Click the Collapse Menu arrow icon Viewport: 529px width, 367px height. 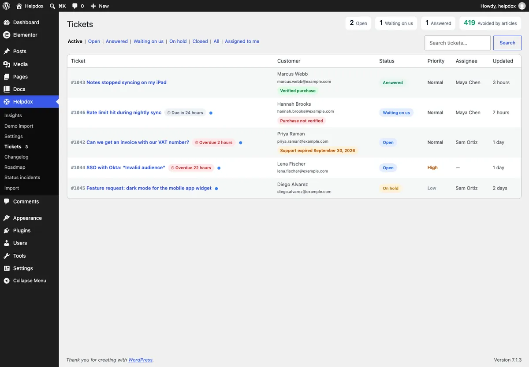pos(7,281)
